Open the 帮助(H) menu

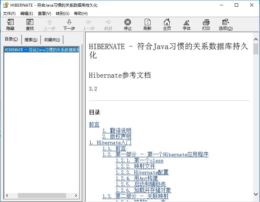click(x=81, y=13)
